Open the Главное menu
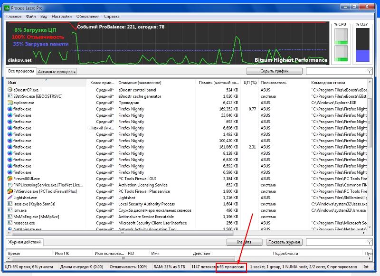This screenshot has width=380, height=276. [x=14, y=16]
